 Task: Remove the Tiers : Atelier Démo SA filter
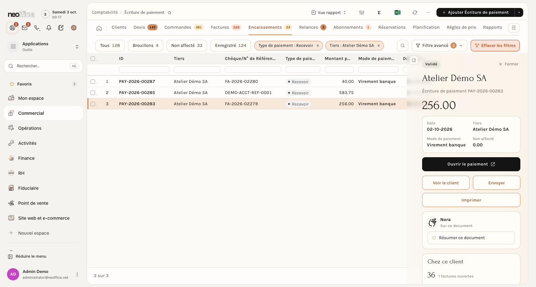[x=379, y=46]
